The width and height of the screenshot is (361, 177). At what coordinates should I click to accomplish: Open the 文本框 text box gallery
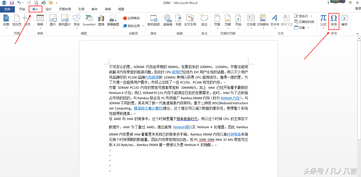pos(251,21)
